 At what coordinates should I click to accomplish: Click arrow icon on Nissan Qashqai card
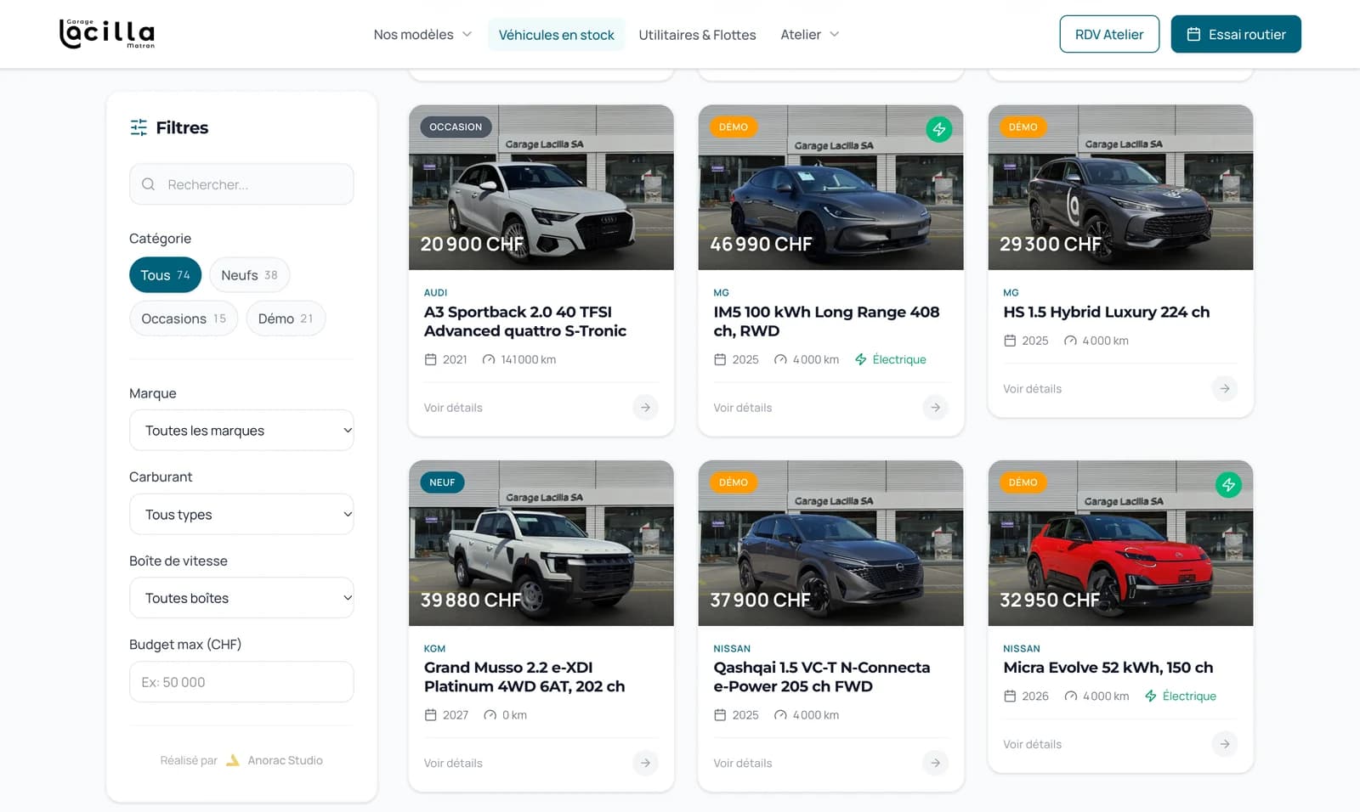(935, 763)
